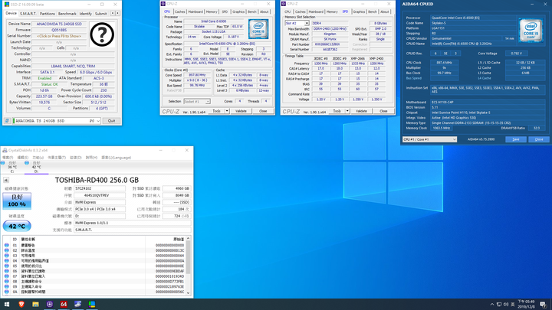Open Mainboard tab in the CPU-Z CPU window
The width and height of the screenshot is (552, 310).
pos(195,11)
